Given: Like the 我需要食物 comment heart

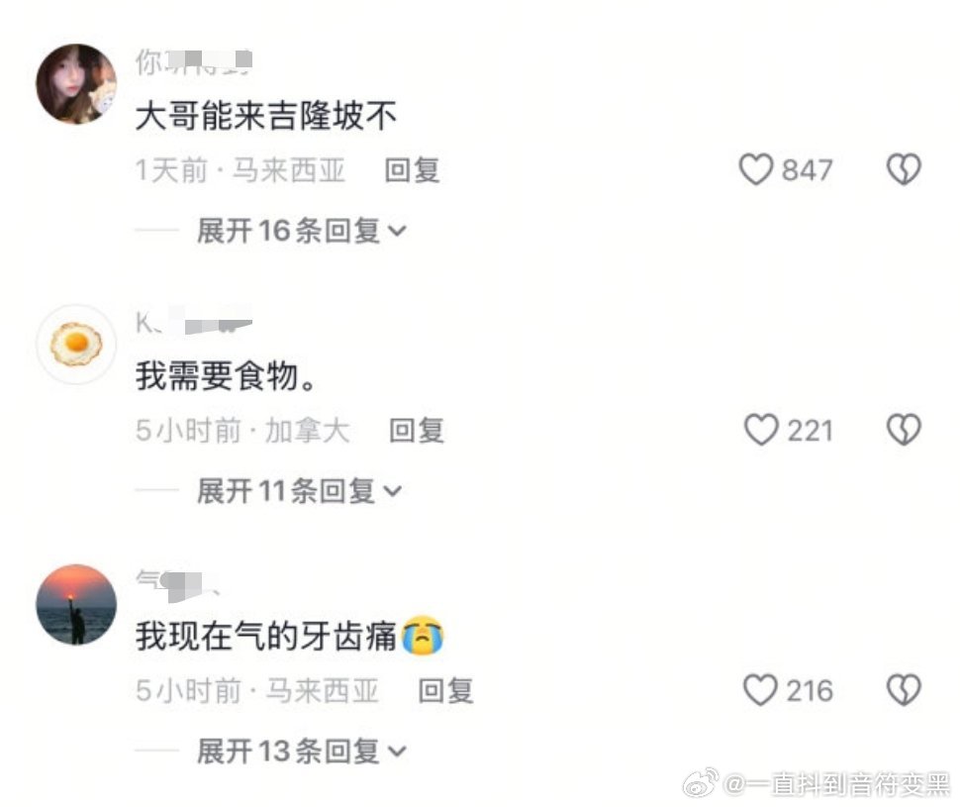Looking at the screenshot, I should pyautogui.click(x=760, y=430).
